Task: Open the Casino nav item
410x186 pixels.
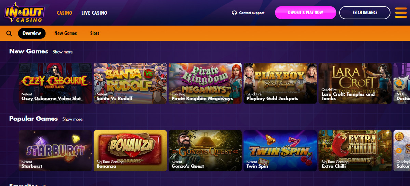Action: click(x=64, y=13)
